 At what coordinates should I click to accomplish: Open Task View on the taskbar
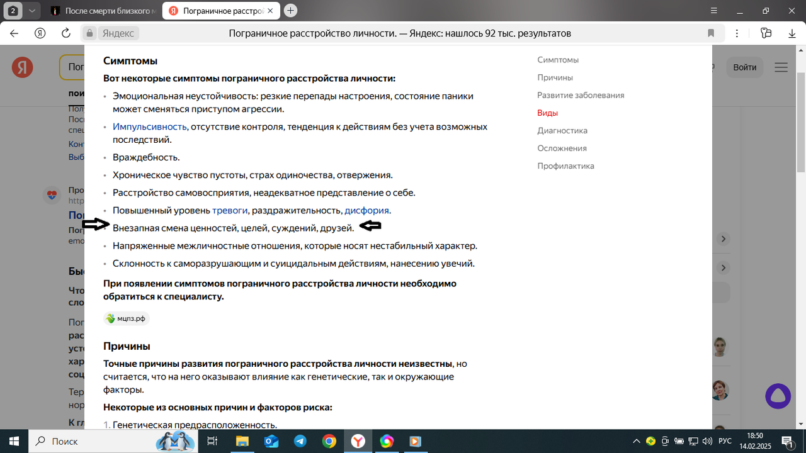(x=212, y=441)
